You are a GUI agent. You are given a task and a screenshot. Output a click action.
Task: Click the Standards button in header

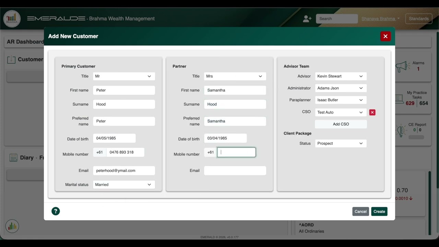419,19
